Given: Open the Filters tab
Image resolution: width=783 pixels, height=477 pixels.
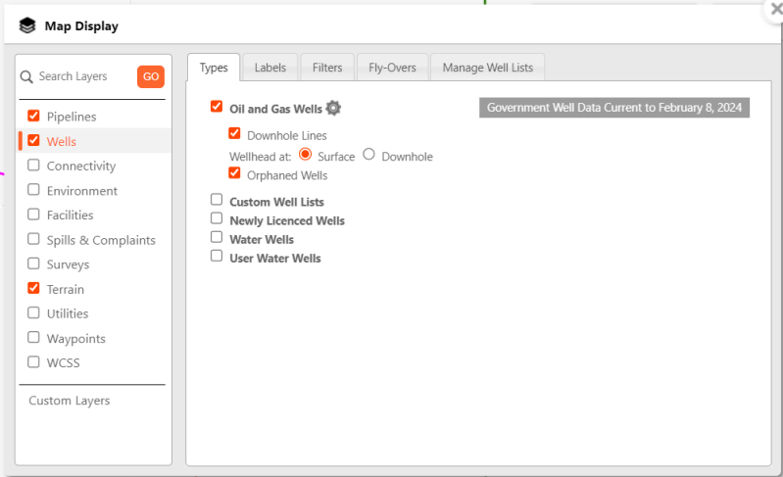Looking at the screenshot, I should coord(327,68).
